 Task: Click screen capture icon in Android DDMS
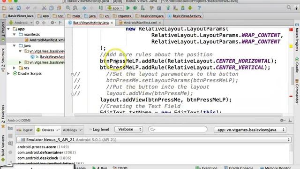[x=10, y=128]
